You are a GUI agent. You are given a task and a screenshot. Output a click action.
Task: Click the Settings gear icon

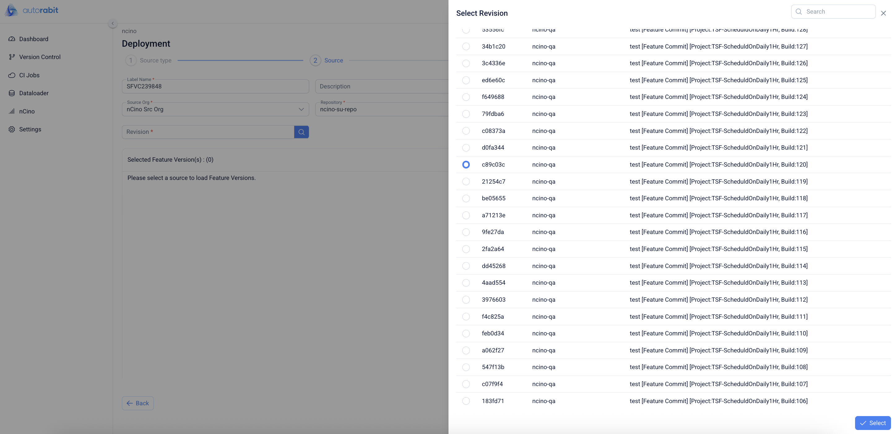click(12, 129)
